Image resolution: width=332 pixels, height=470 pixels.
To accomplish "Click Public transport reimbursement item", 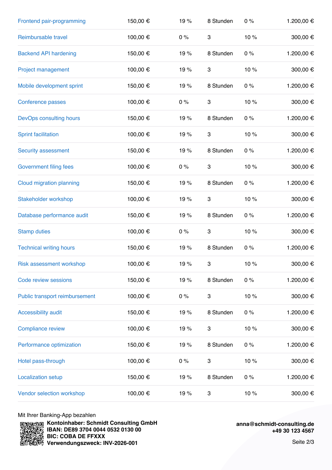I will [56, 296].
